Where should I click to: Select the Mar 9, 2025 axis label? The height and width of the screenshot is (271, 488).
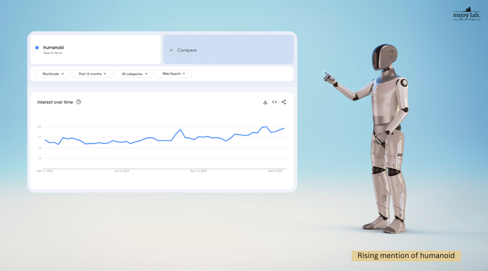click(x=276, y=171)
